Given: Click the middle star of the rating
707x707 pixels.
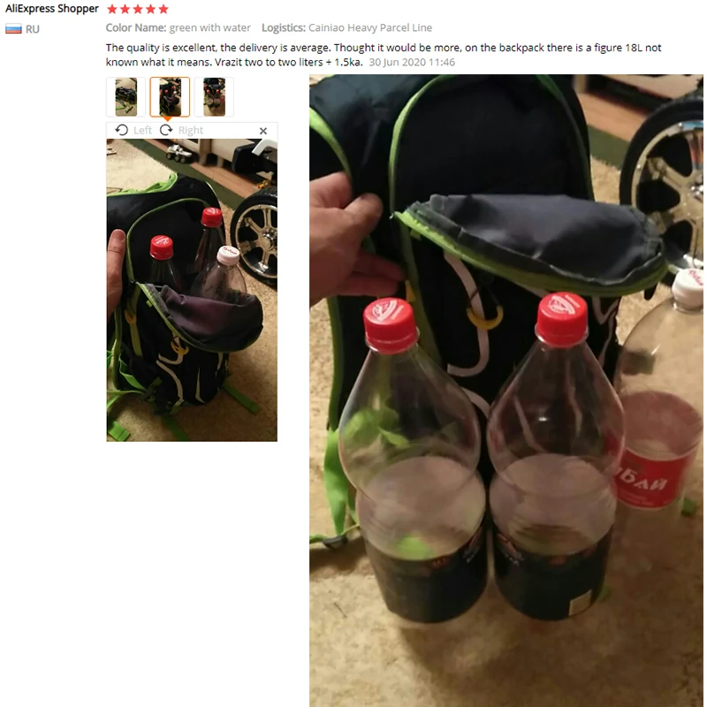Looking at the screenshot, I should [x=138, y=9].
